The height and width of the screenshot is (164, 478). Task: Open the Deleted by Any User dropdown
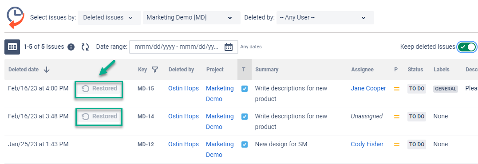(x=325, y=18)
